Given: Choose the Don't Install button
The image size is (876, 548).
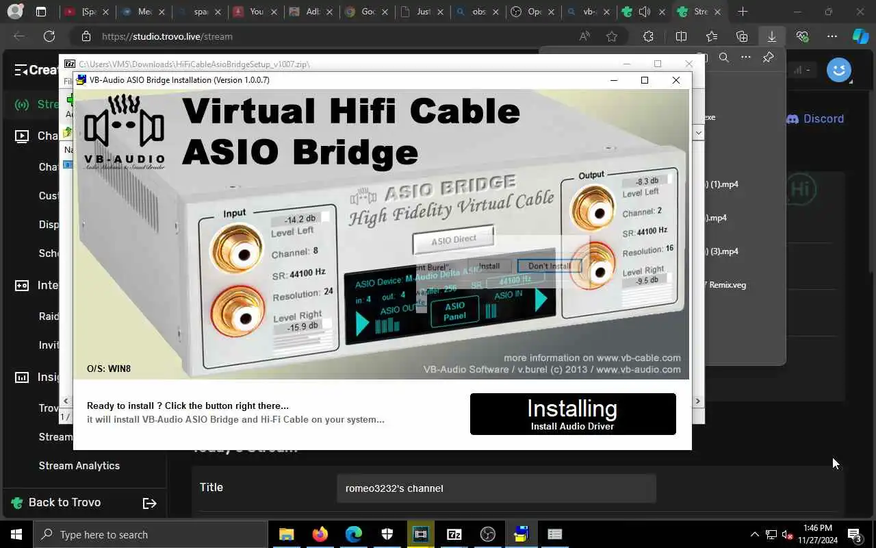Looking at the screenshot, I should click(549, 266).
